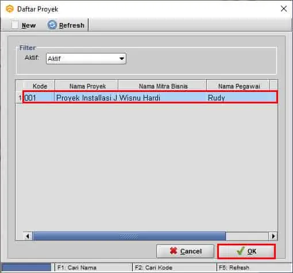The image size is (293, 273).
Task: Close the Daftar Proyek window
Action: (284, 9)
